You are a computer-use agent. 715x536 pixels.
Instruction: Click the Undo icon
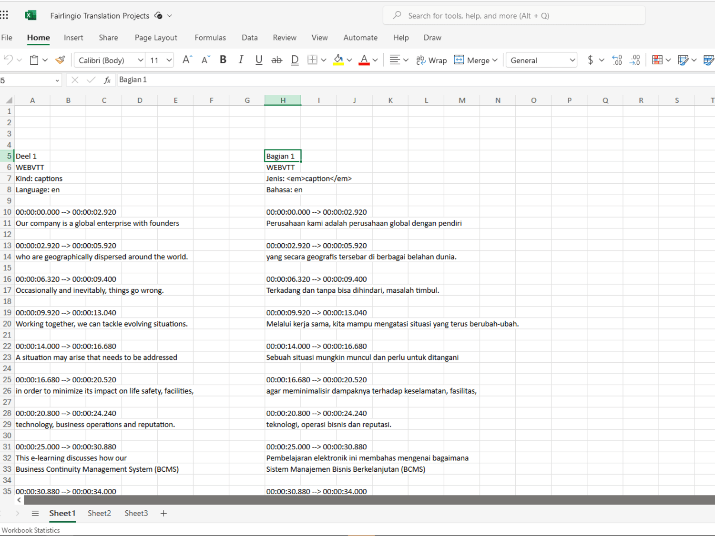tap(8, 60)
